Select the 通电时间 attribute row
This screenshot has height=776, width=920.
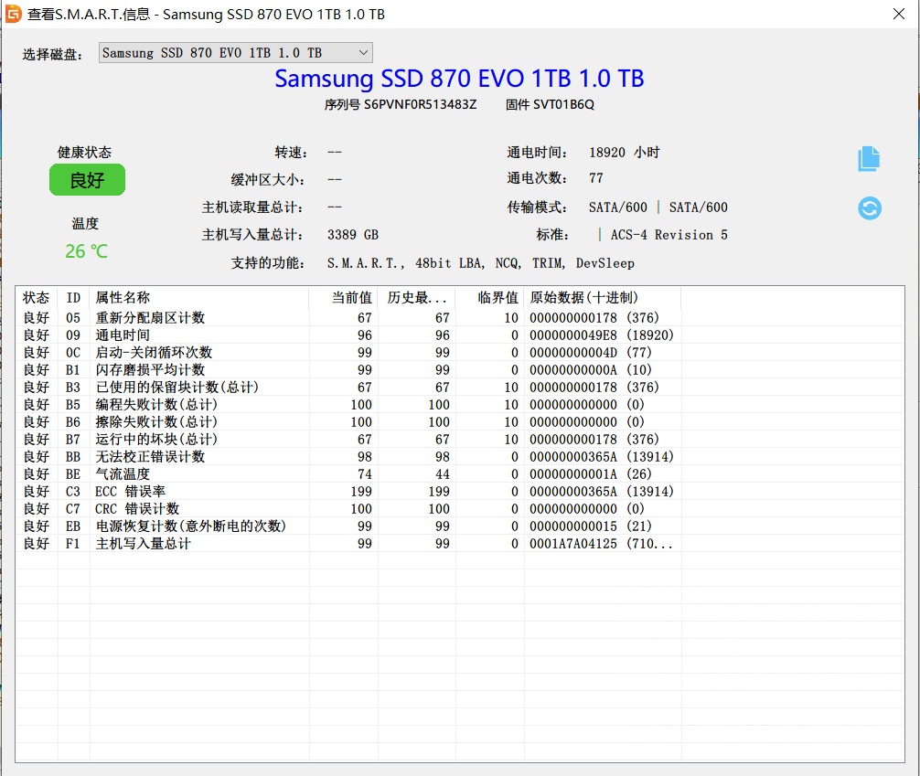pyautogui.click(x=183, y=335)
